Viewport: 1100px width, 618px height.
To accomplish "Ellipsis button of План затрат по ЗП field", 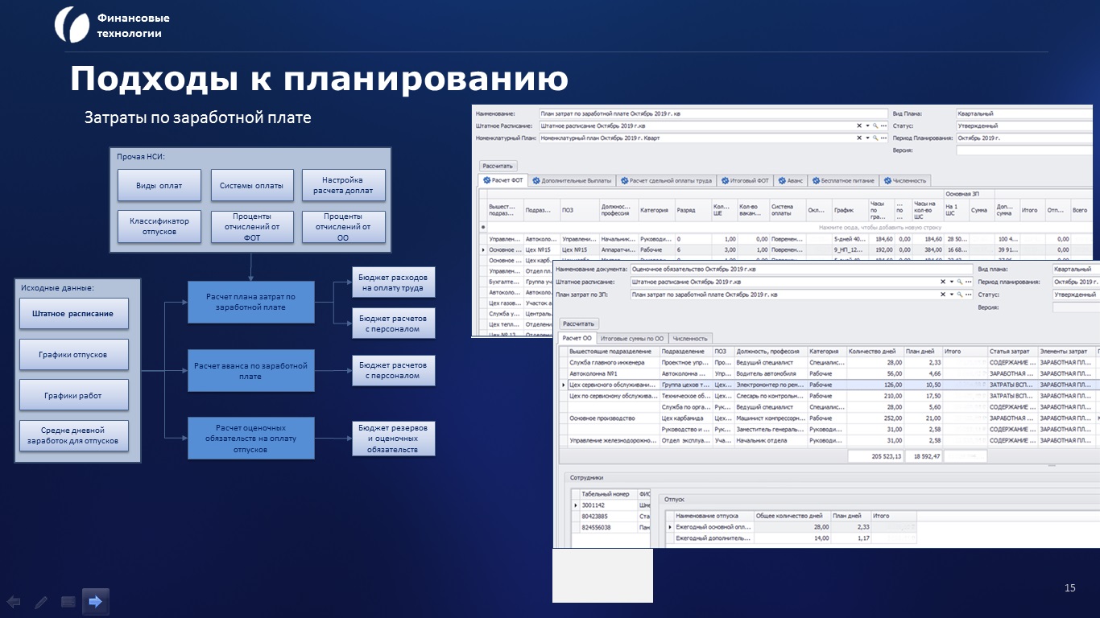I will pyautogui.click(x=970, y=295).
